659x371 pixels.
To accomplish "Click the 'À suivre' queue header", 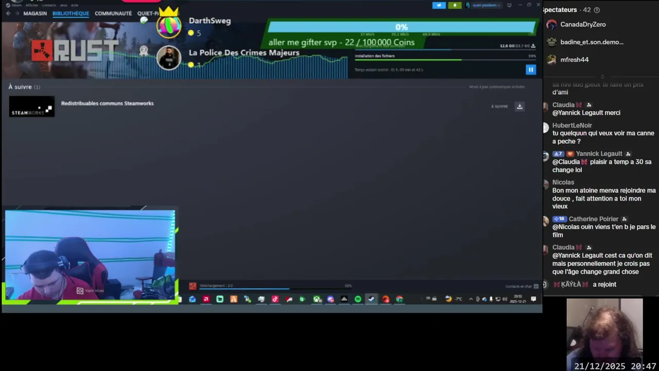I will pos(24,87).
